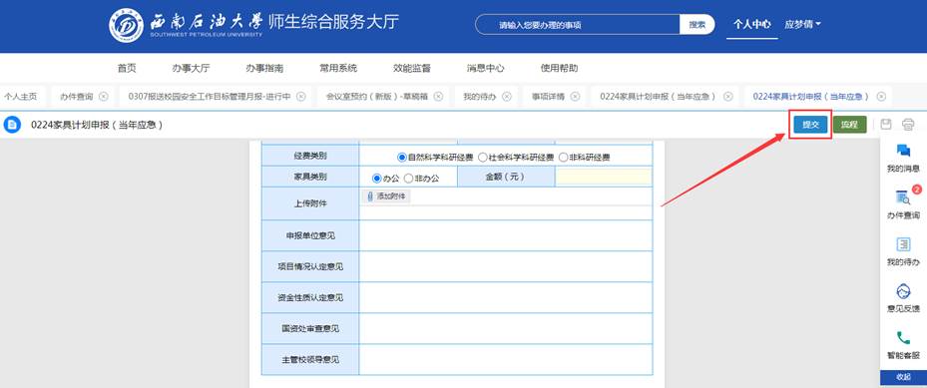This screenshot has width=927, height=388.
Task: Click the green 流程 button
Action: coord(849,125)
